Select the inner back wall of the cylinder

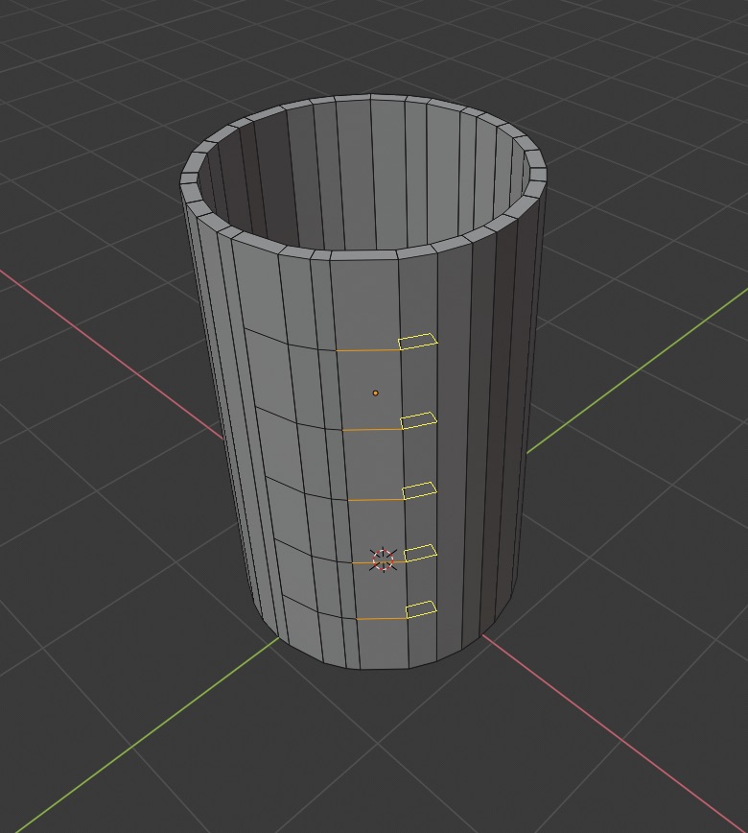coord(366,176)
